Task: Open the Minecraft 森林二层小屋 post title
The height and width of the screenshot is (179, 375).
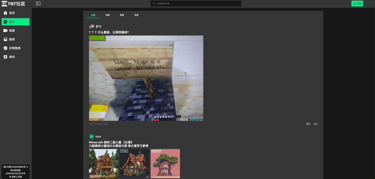Action: pyautogui.click(x=111, y=142)
